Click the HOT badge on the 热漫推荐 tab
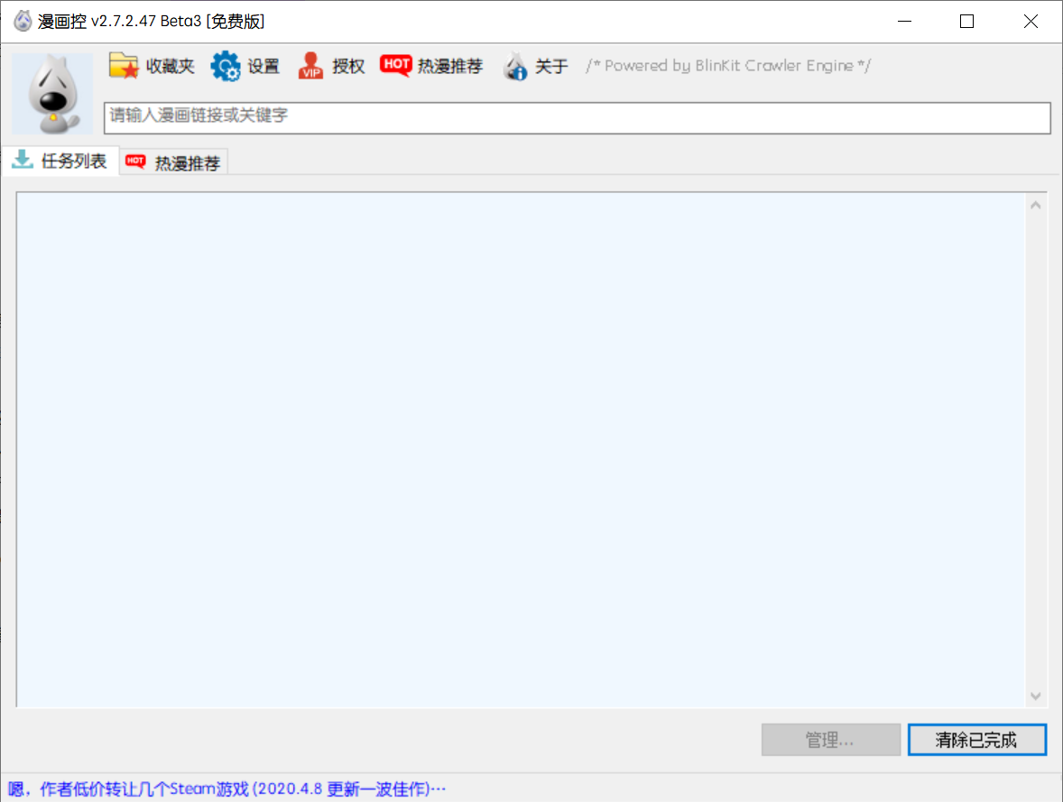This screenshot has height=802, width=1063. click(135, 161)
